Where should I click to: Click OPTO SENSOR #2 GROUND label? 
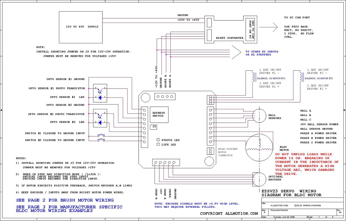coord(65,105)
